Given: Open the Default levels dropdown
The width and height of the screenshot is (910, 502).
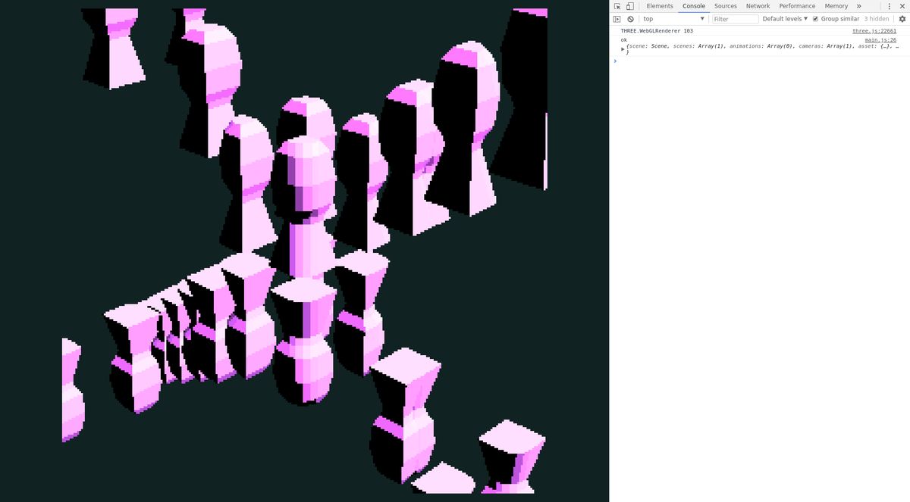Looking at the screenshot, I should (785, 19).
